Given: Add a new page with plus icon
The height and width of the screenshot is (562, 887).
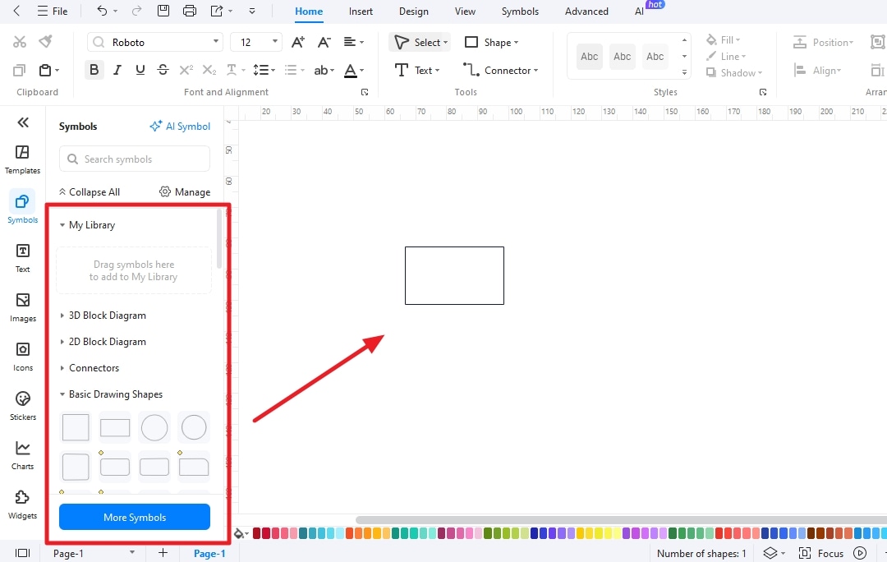Looking at the screenshot, I should (x=163, y=553).
